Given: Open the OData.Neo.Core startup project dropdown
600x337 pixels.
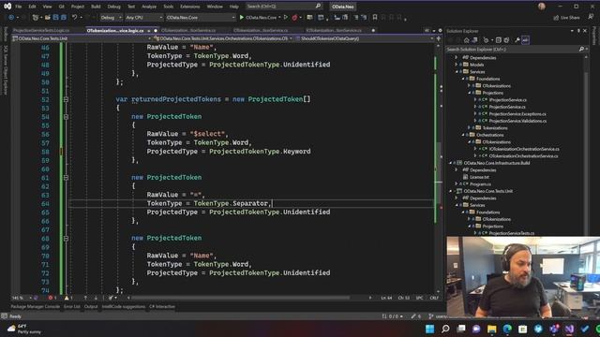Looking at the screenshot, I should (200, 18).
